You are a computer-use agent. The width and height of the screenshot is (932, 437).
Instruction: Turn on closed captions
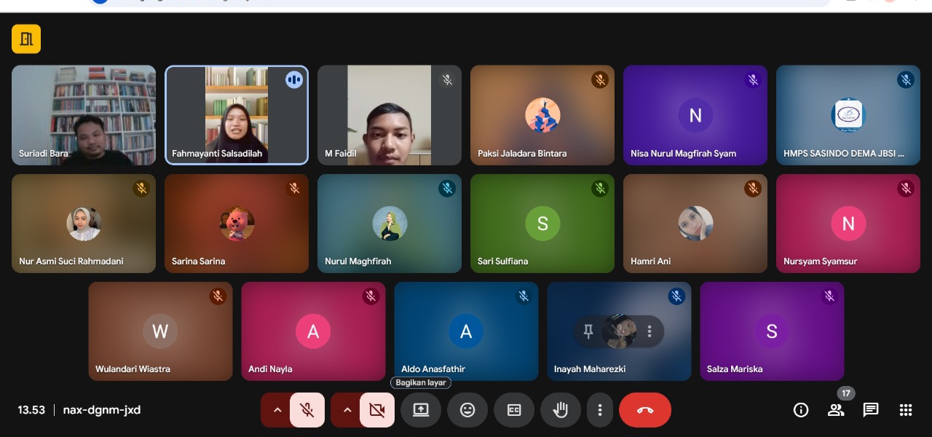514,410
